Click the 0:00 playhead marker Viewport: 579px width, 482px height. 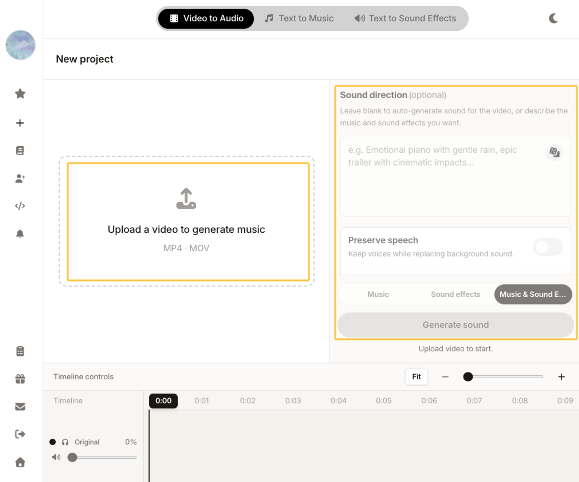click(x=164, y=401)
